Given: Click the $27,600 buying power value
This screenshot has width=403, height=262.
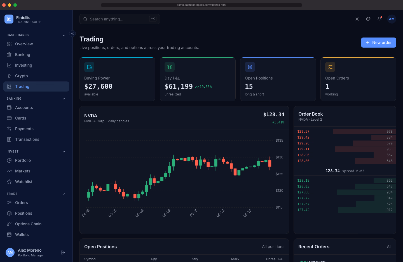Looking at the screenshot, I should click(x=98, y=86).
